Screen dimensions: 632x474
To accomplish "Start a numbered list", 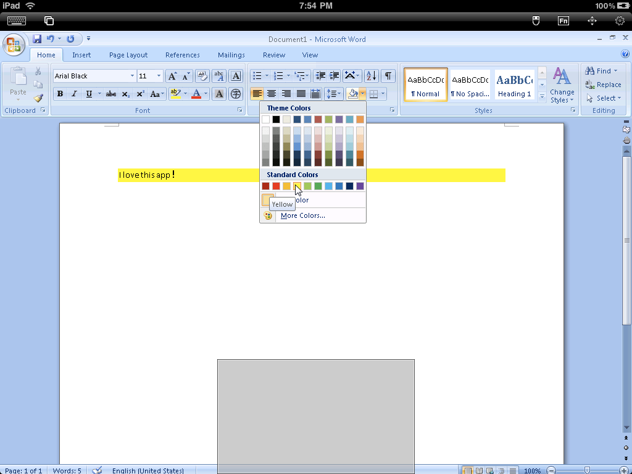I will point(278,76).
